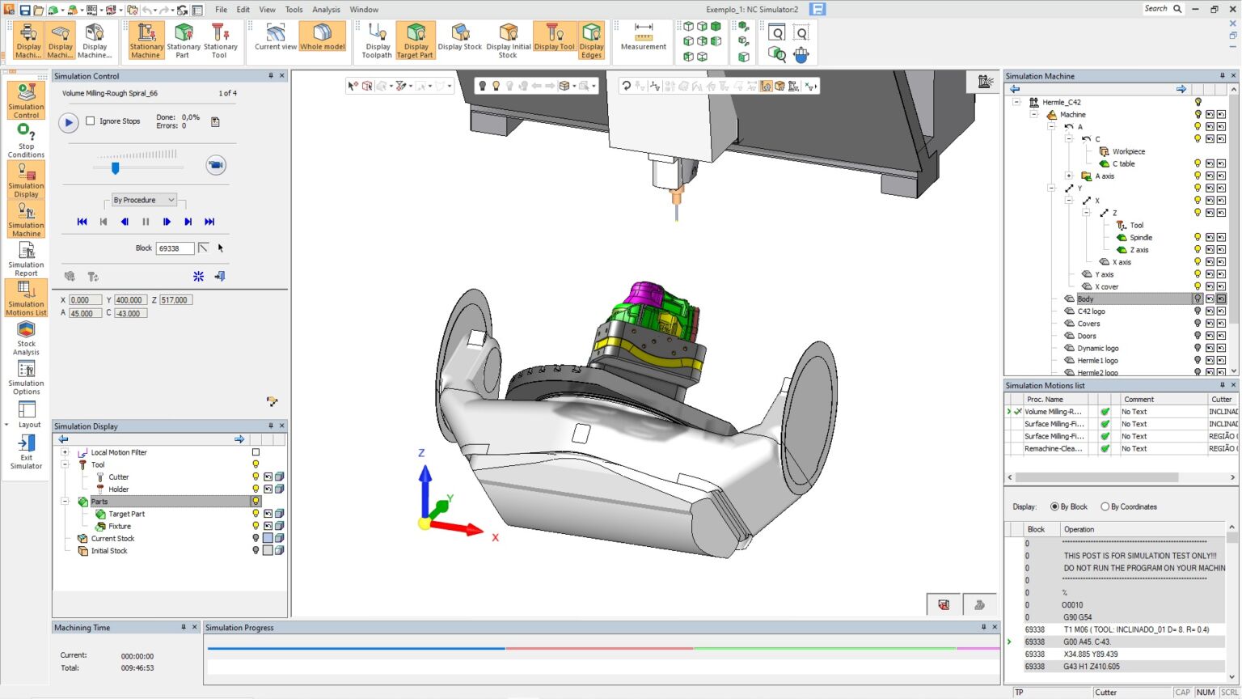
Task: Click the Display Toolpath icon
Action: 375,40
